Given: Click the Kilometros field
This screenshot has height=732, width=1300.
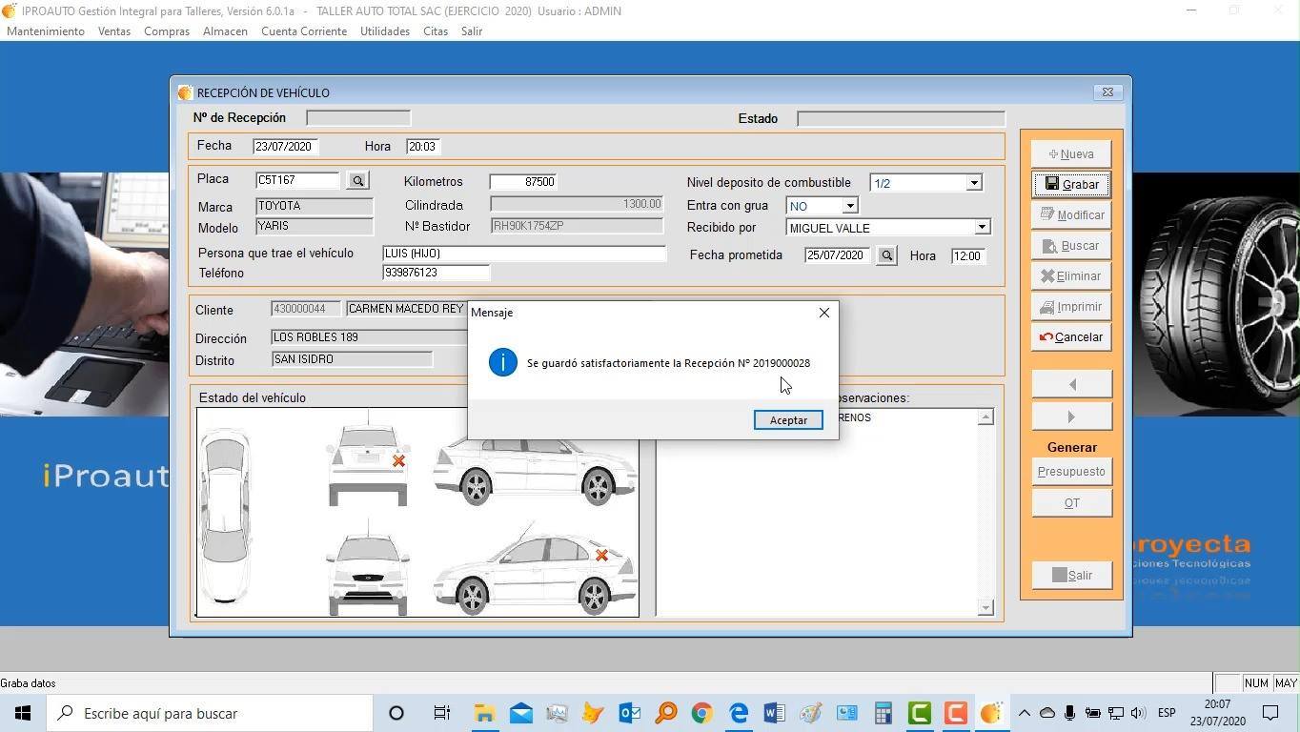Looking at the screenshot, I should pos(523,182).
